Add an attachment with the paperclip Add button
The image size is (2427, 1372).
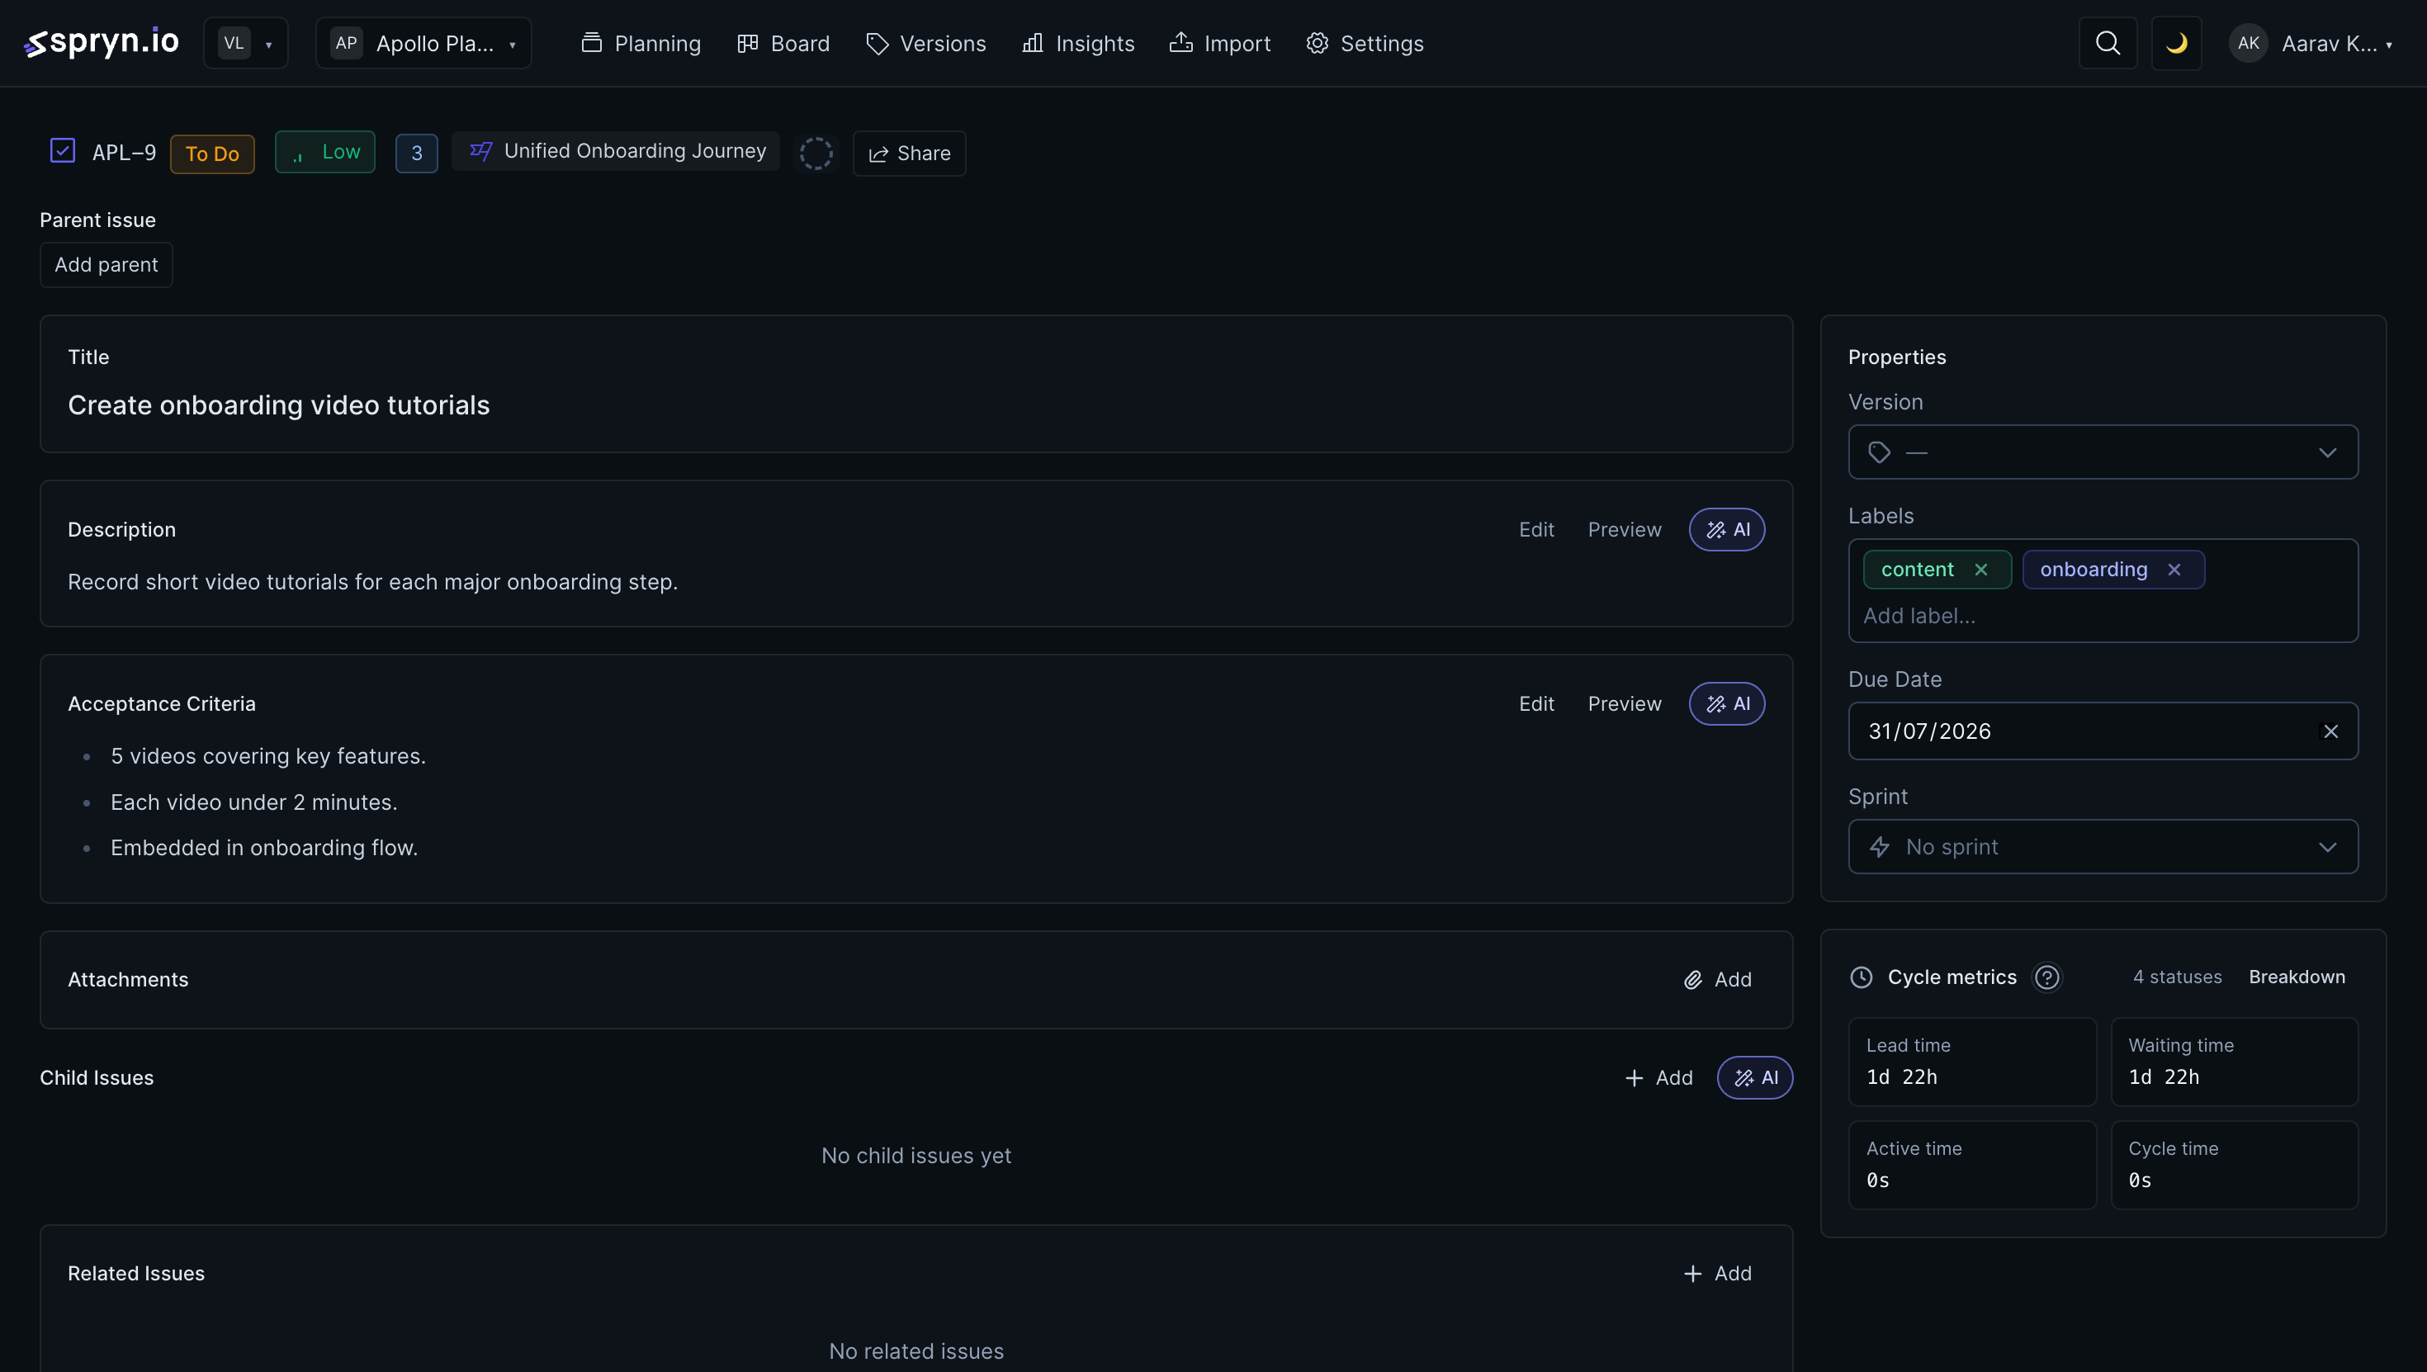[x=1718, y=979]
